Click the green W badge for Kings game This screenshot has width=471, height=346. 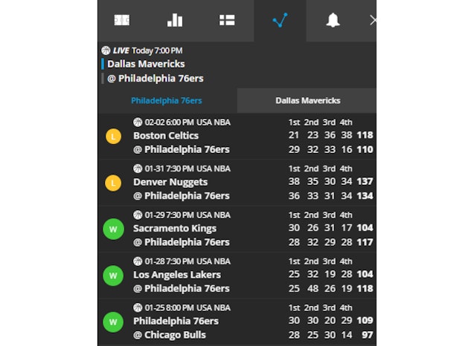pos(113,229)
